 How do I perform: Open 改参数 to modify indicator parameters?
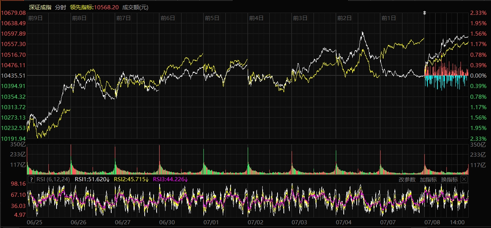(x=407, y=180)
